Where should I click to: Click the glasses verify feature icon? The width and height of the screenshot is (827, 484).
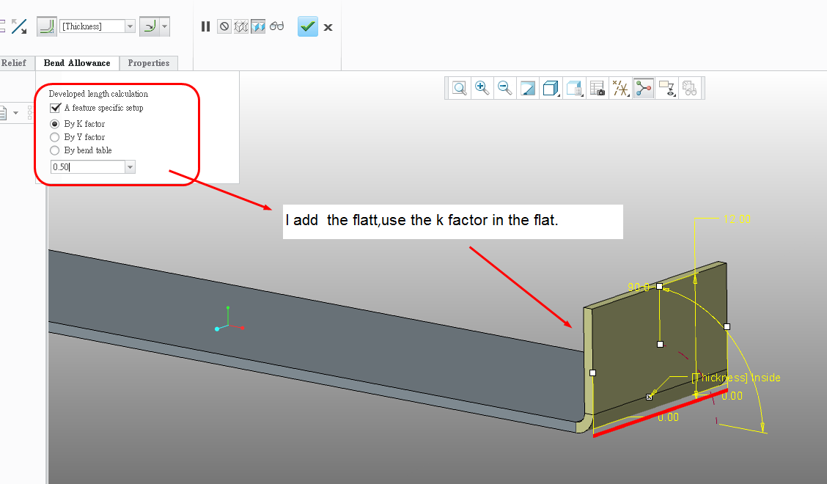(276, 26)
